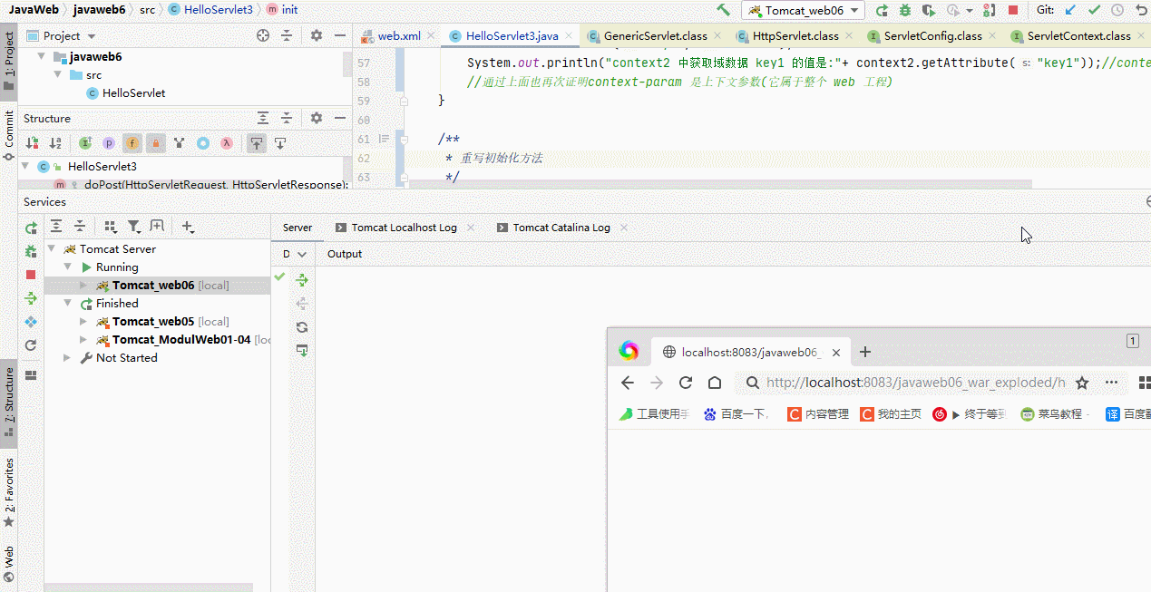Viewport: 1151px width, 592px height.
Task: Expand all services in Services toolbar
Action: [x=56, y=227]
